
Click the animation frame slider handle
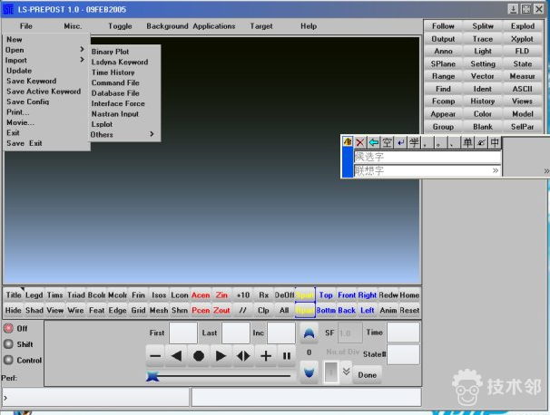pos(152,376)
